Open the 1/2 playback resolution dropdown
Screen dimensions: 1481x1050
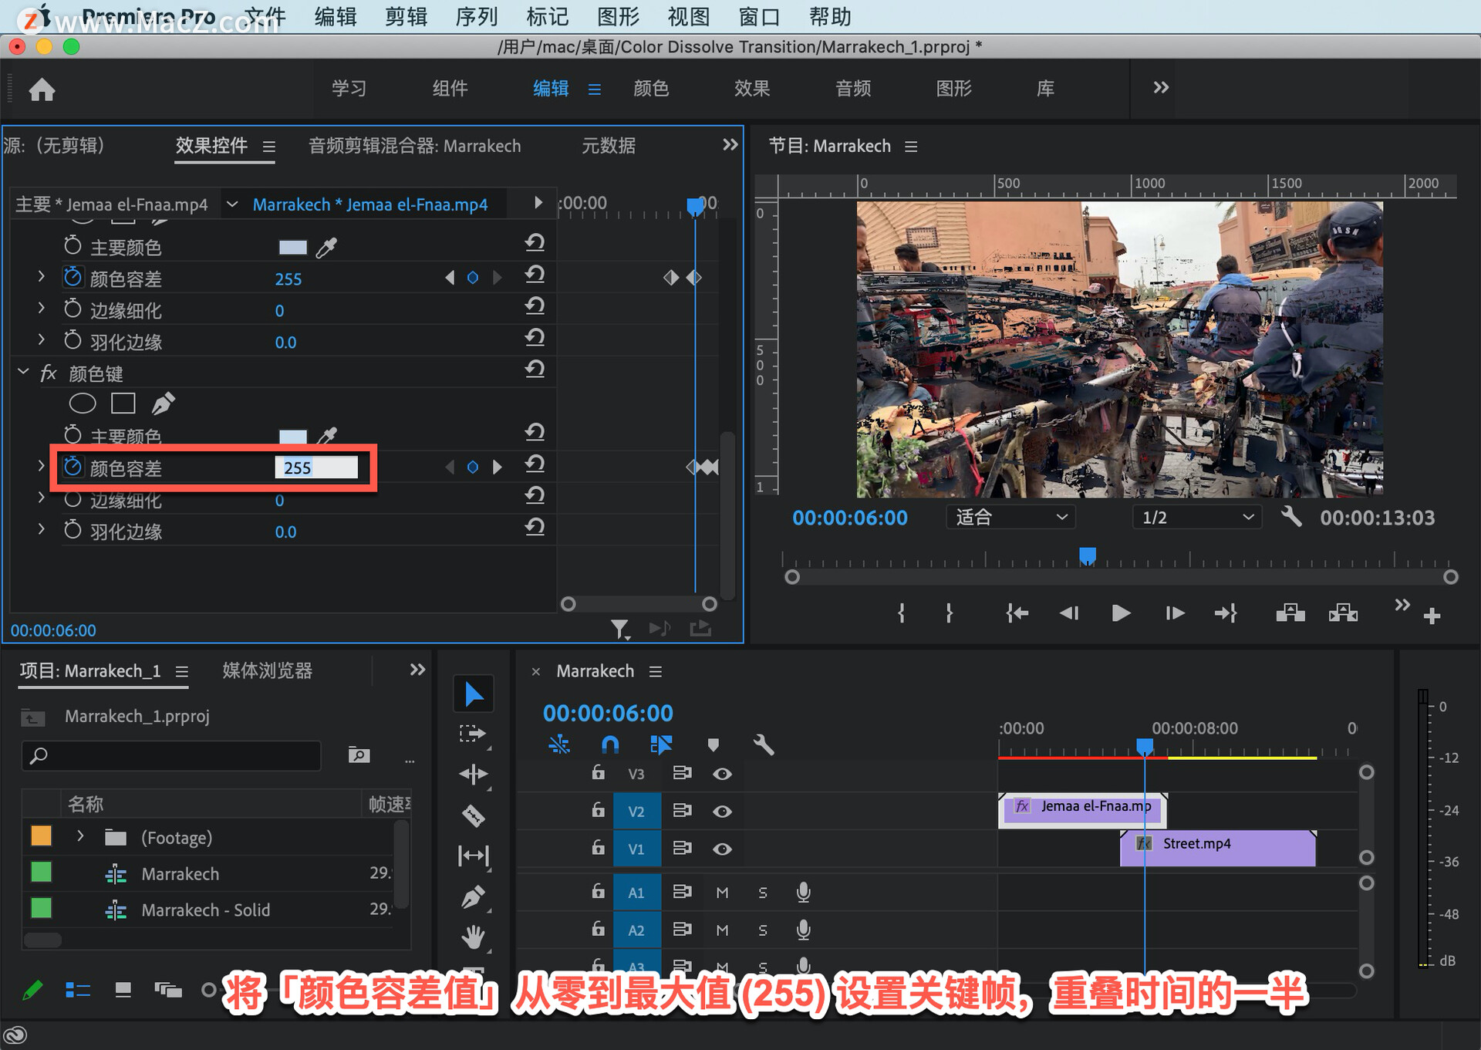pos(1196,517)
